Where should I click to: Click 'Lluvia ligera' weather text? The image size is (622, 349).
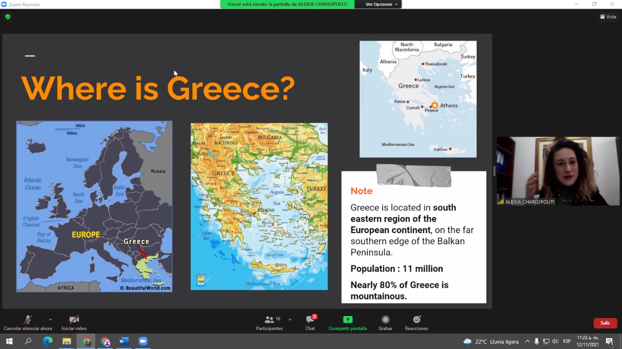(x=504, y=342)
